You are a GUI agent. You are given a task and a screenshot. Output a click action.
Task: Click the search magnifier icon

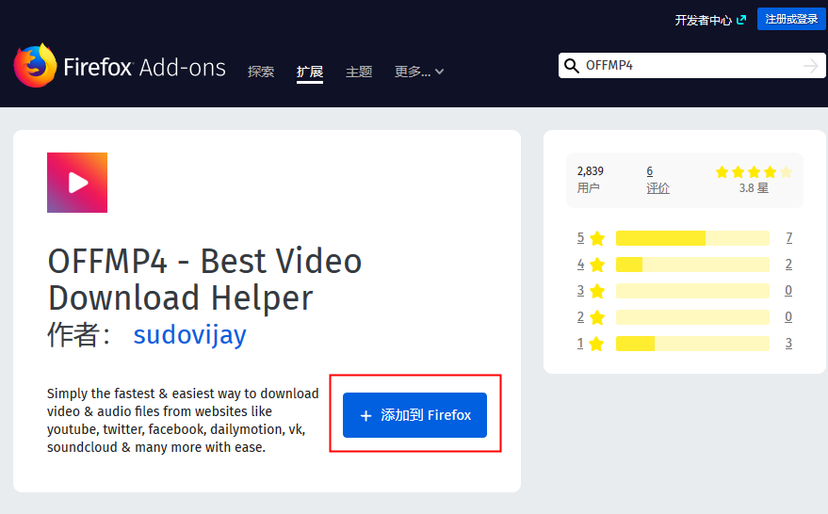(x=572, y=66)
